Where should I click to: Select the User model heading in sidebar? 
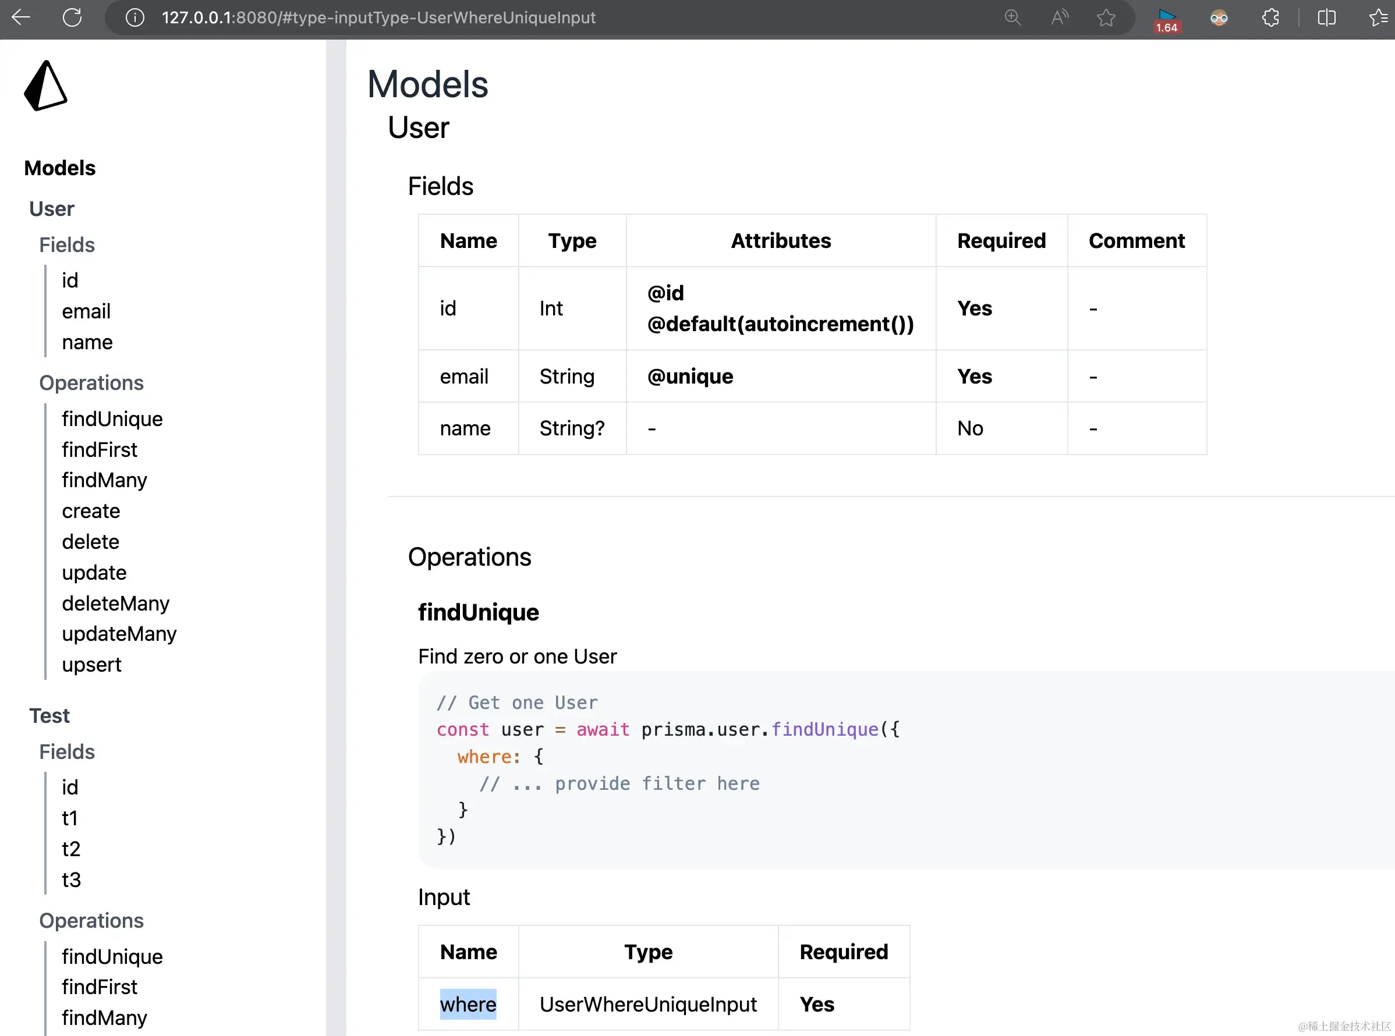click(x=51, y=208)
